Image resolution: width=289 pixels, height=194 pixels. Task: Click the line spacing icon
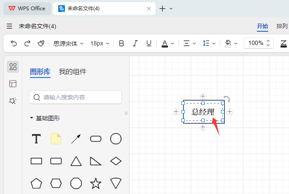206,43
